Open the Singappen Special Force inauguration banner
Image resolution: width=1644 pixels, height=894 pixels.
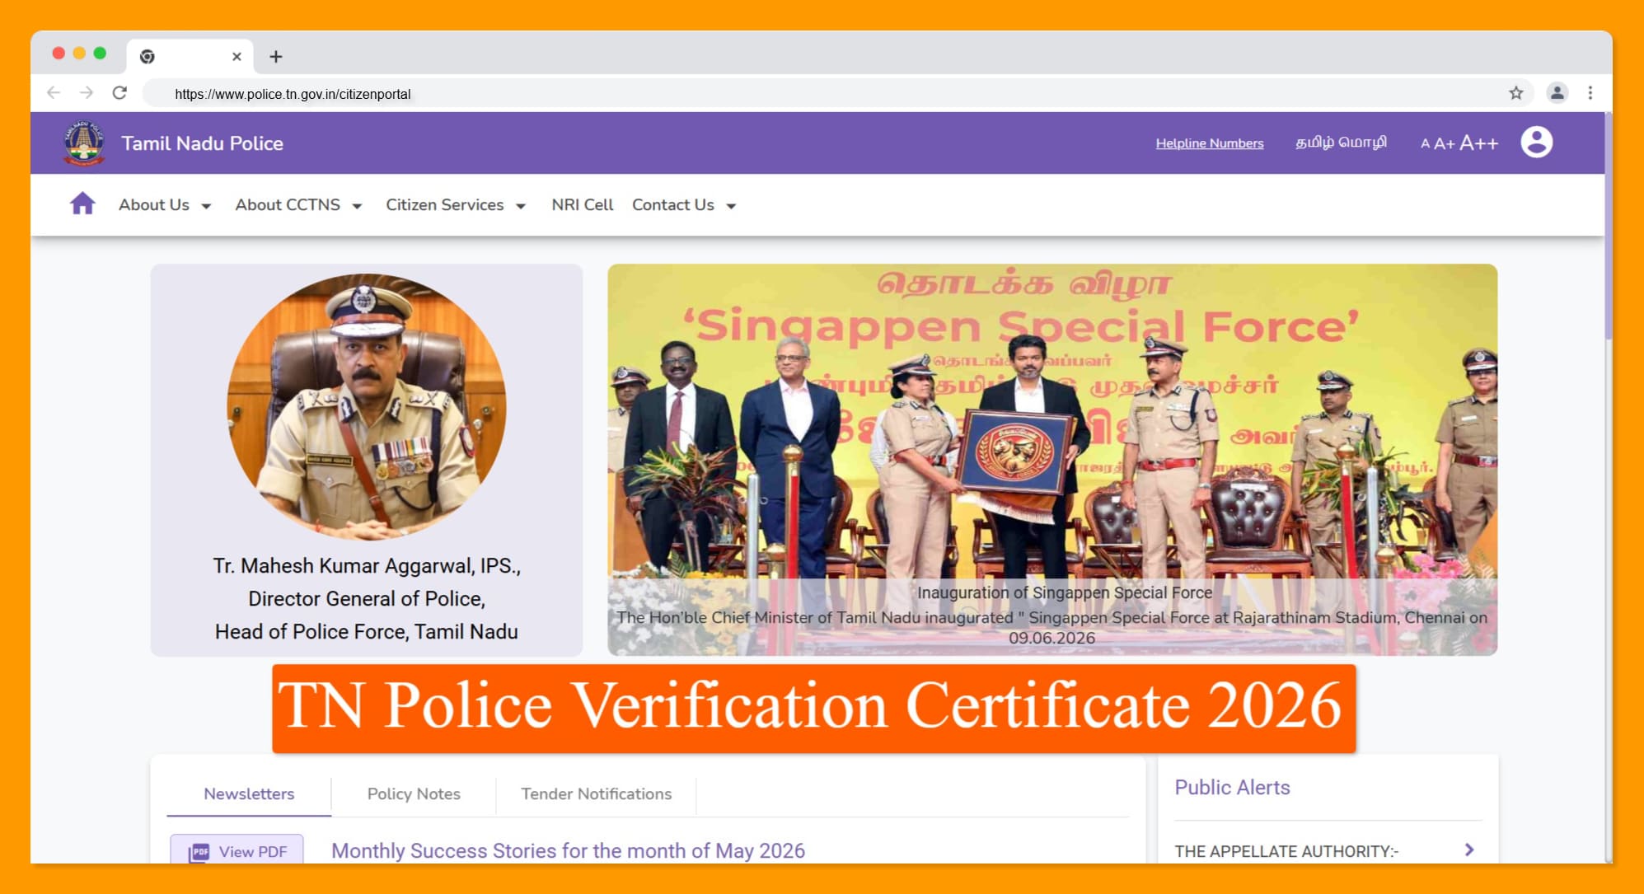click(1052, 460)
